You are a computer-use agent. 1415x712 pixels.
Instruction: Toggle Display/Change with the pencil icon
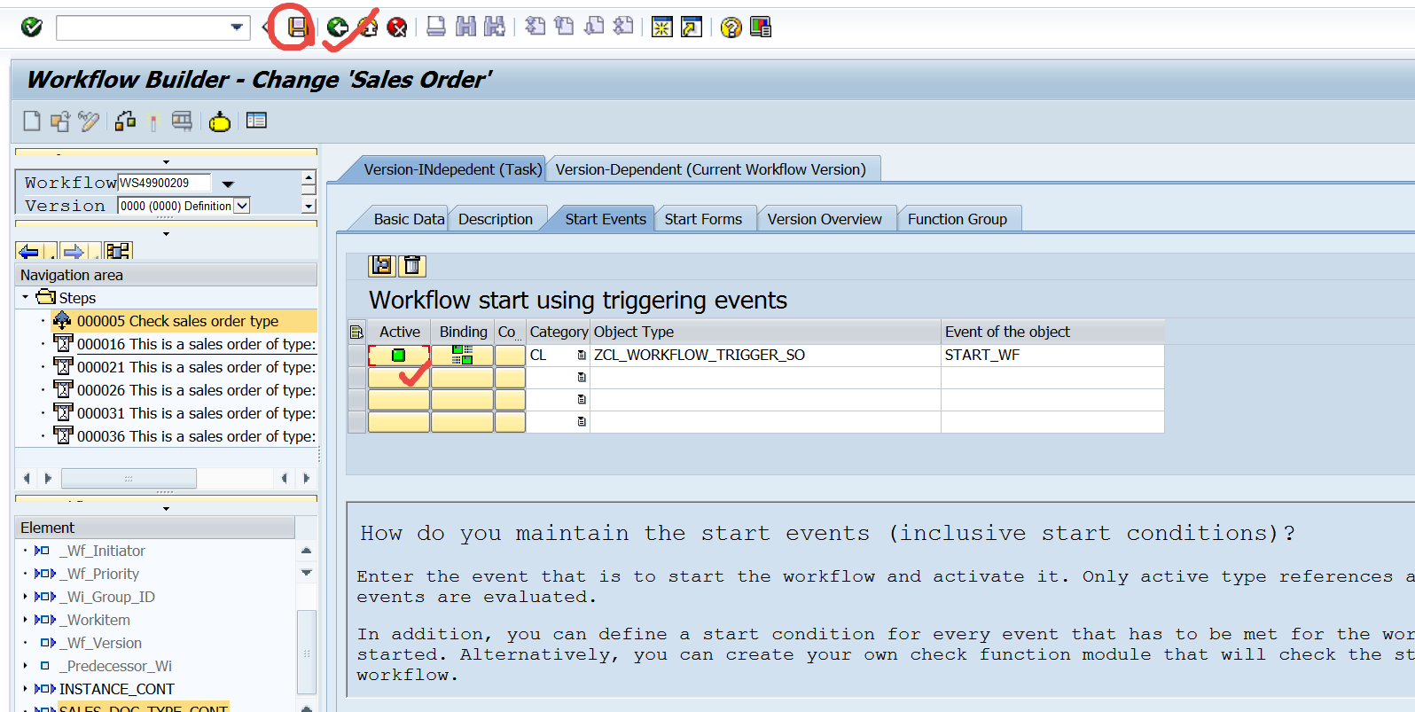tap(89, 121)
